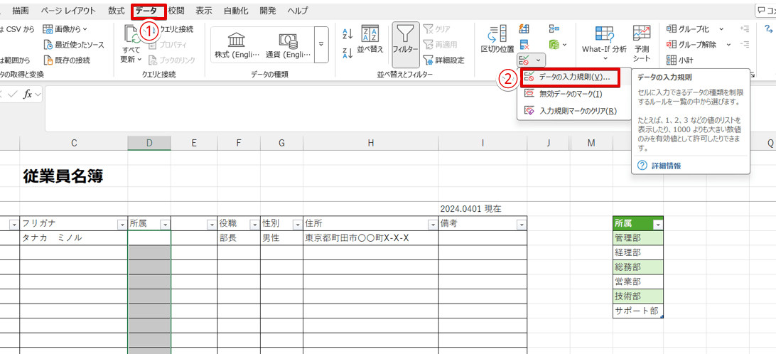The height and width of the screenshot is (354, 776).
Task: Click the グループ化 group button
Action: (688, 29)
